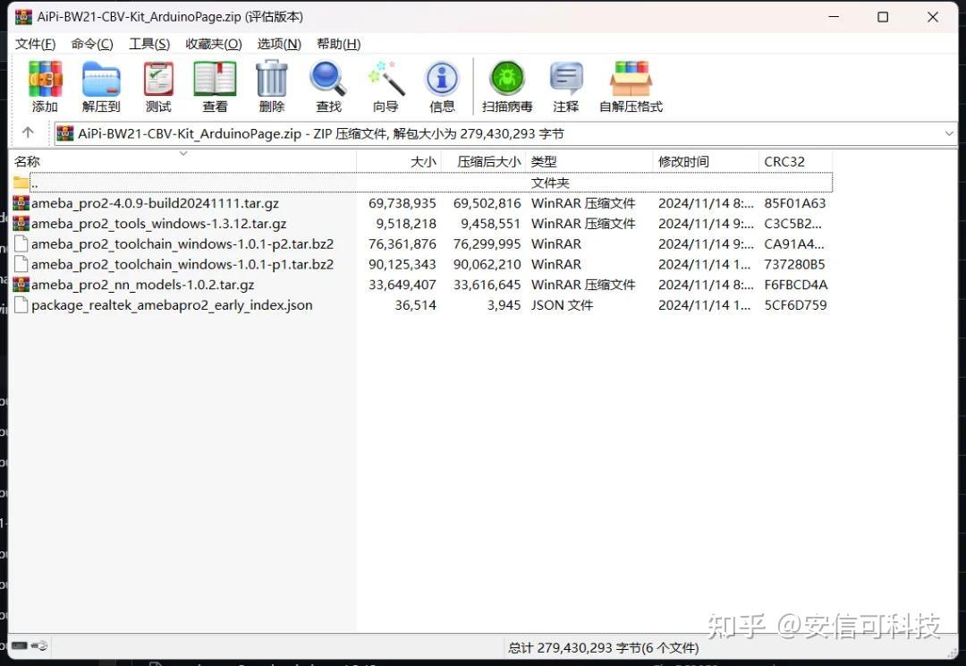Click the 信息 (Info) toolbar icon

[442, 79]
